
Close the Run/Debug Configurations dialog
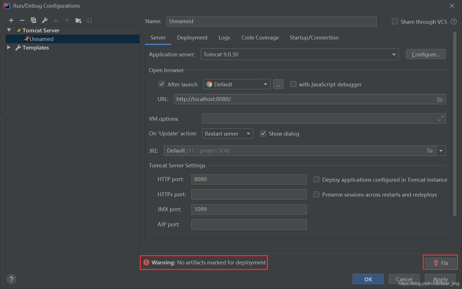[x=452, y=6]
